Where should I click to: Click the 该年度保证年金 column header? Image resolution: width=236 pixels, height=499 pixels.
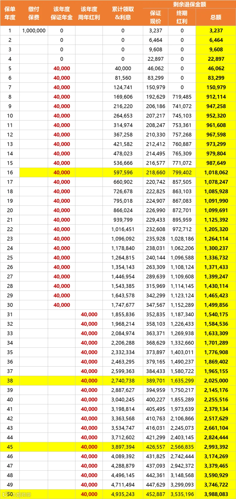click(x=62, y=13)
